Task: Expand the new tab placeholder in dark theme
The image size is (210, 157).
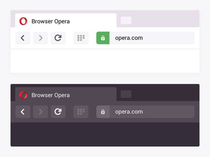Action: pyautogui.click(x=126, y=94)
